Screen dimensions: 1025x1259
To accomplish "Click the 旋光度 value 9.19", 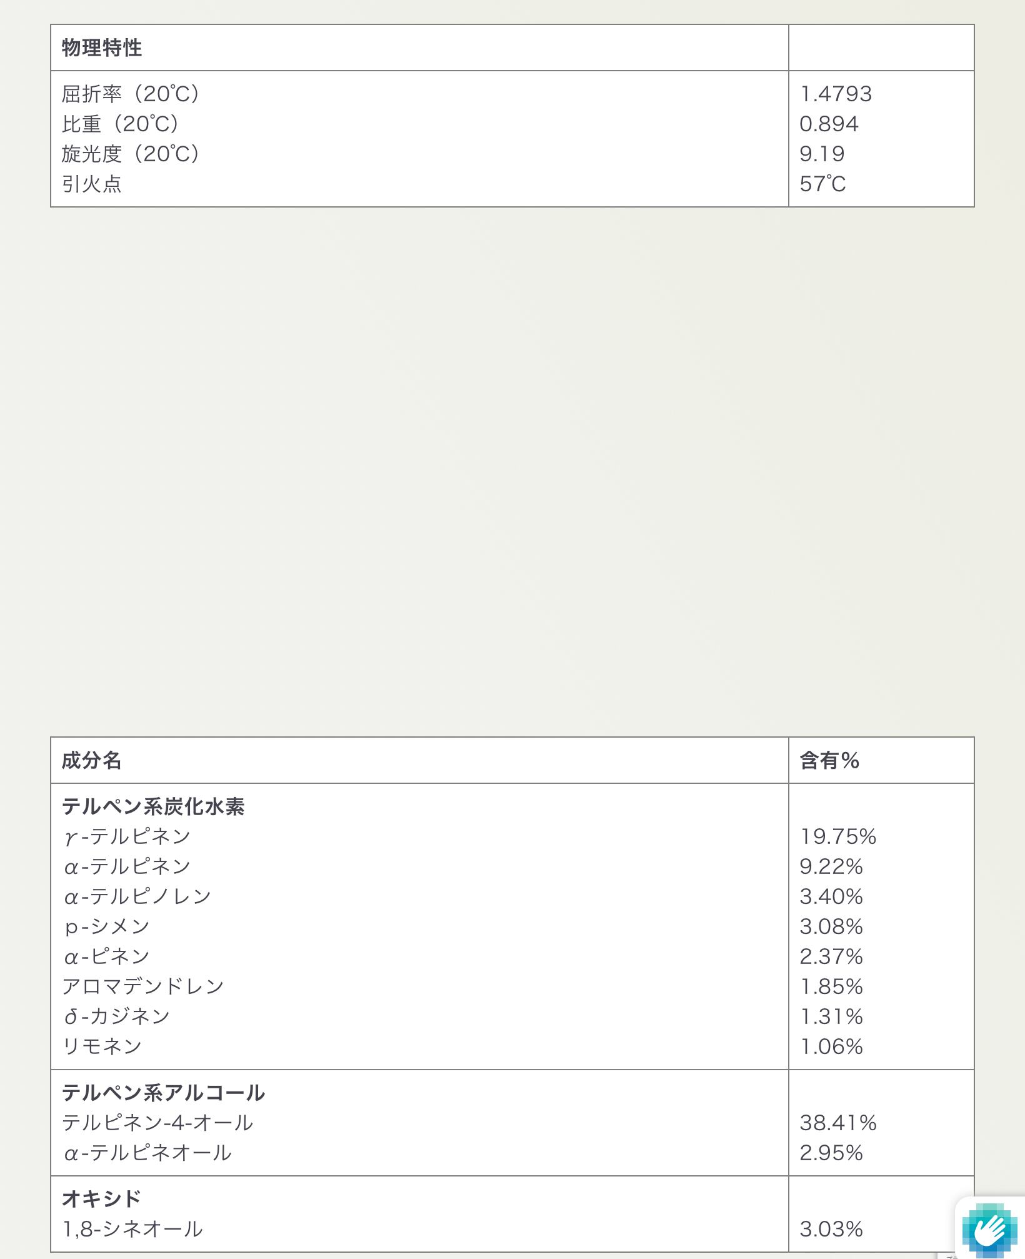I will 822,154.
